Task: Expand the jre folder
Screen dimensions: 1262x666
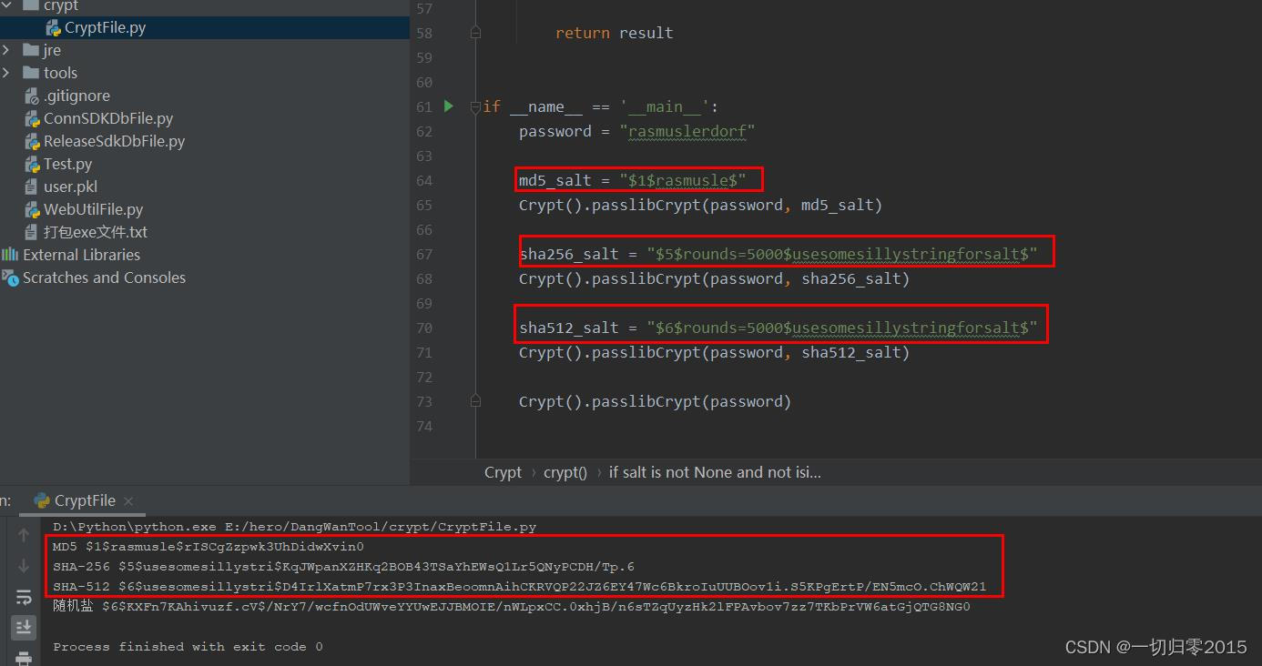Action: pos(7,50)
